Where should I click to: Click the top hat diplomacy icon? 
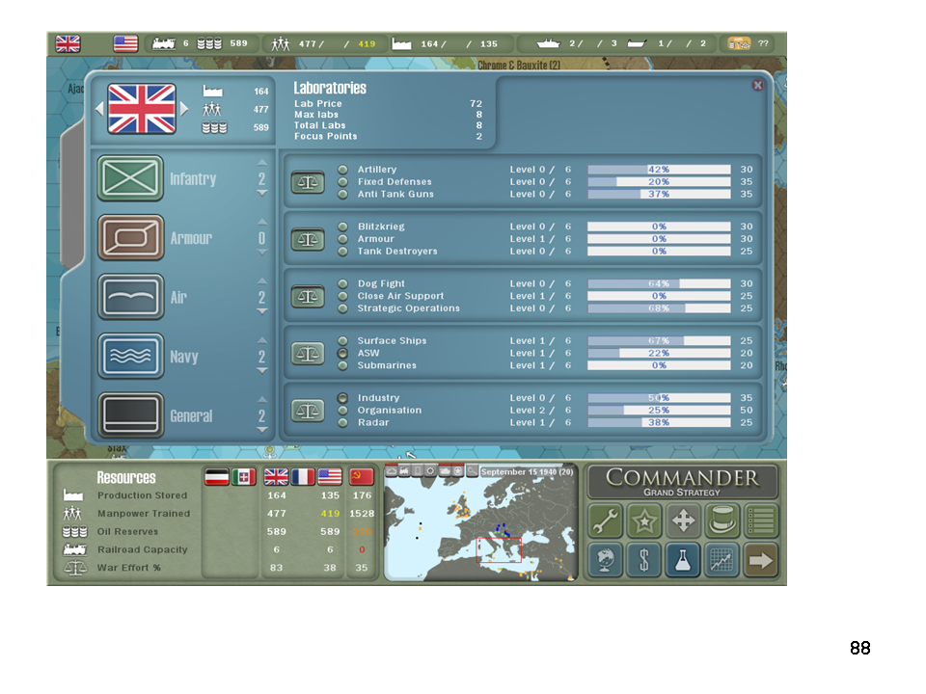tap(722, 521)
